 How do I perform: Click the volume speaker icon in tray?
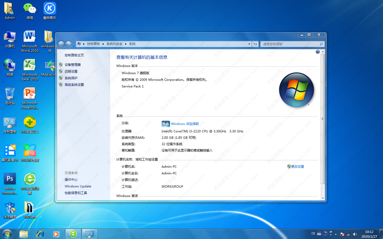tap(355, 234)
